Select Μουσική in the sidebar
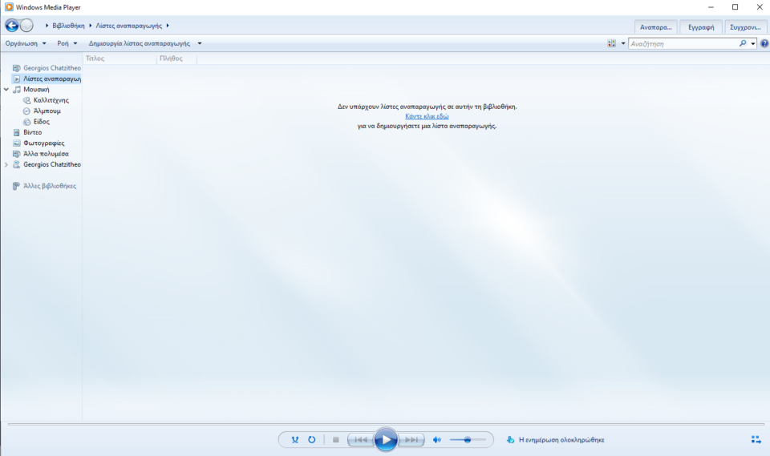 tap(36, 89)
